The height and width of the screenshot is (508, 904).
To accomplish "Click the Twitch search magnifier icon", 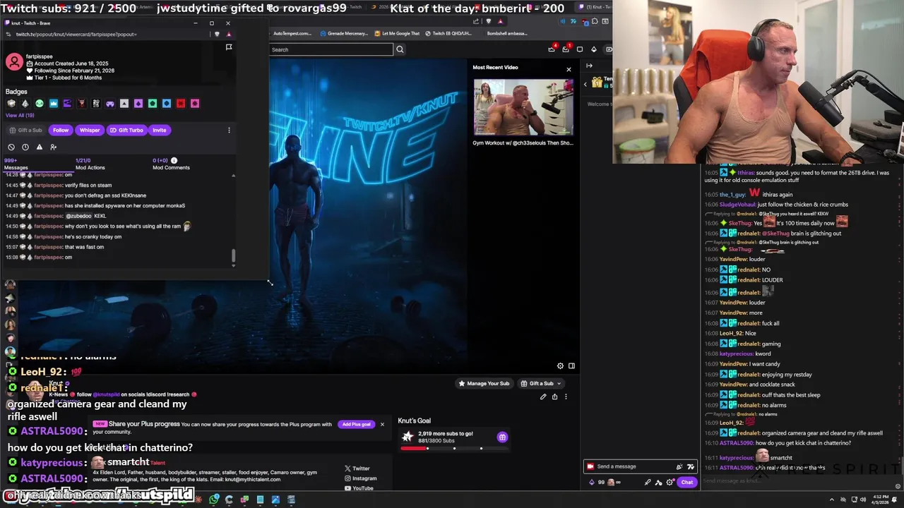I will coord(400,49).
